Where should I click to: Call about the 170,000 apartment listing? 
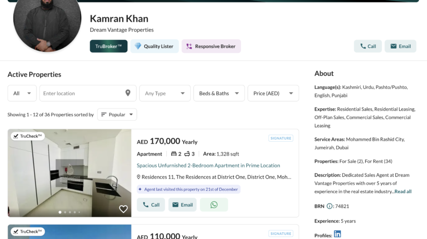(151, 205)
